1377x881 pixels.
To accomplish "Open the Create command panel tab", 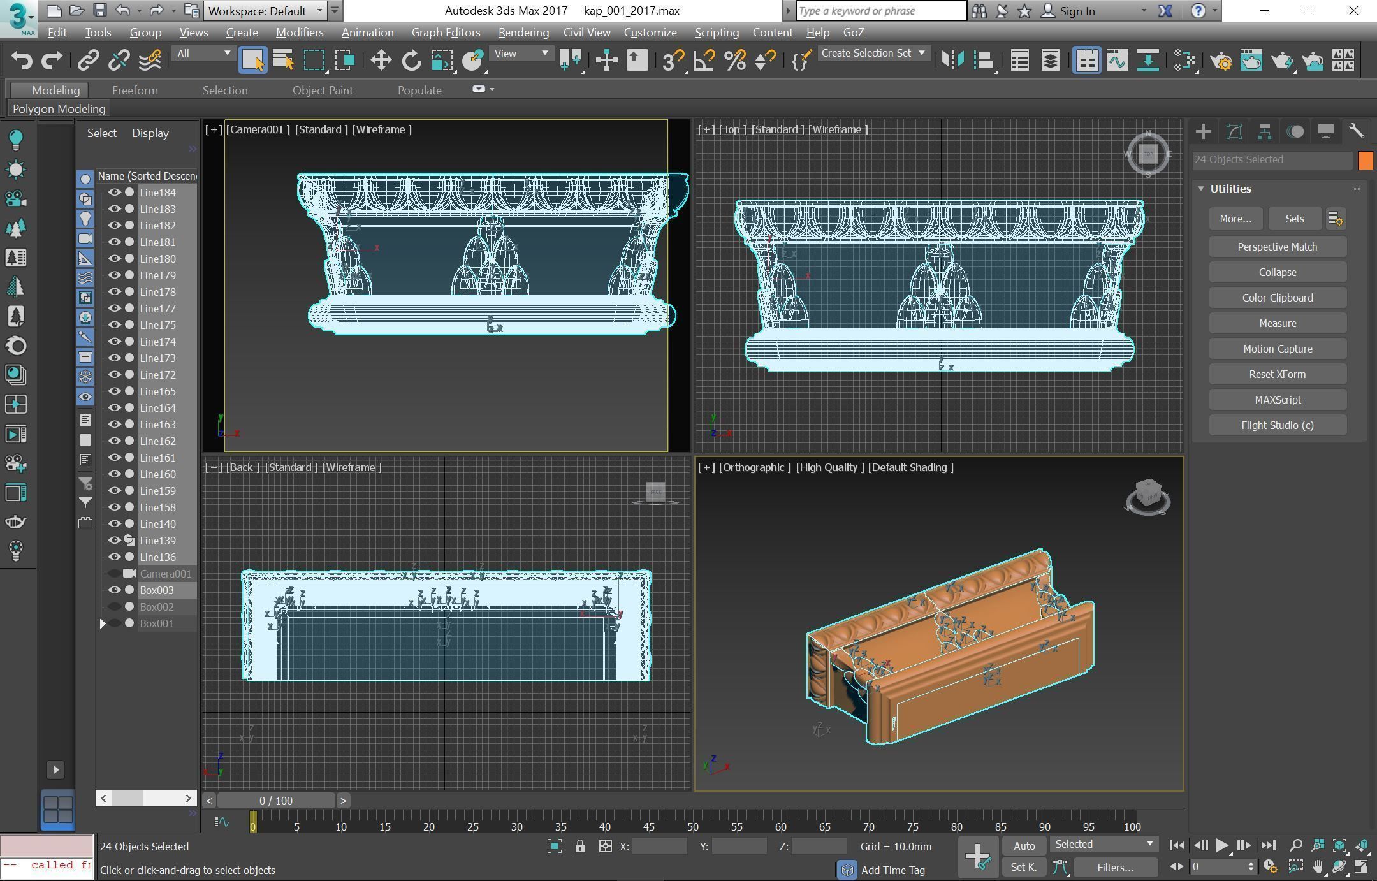I will 1203,132.
